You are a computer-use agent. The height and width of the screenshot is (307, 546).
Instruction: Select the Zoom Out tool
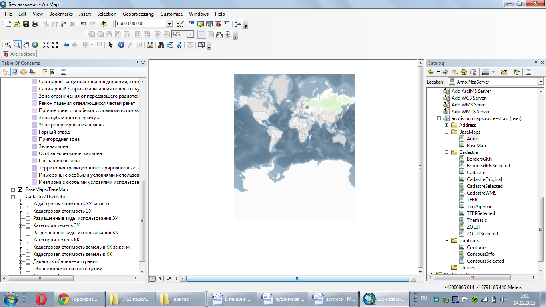tap(17, 45)
